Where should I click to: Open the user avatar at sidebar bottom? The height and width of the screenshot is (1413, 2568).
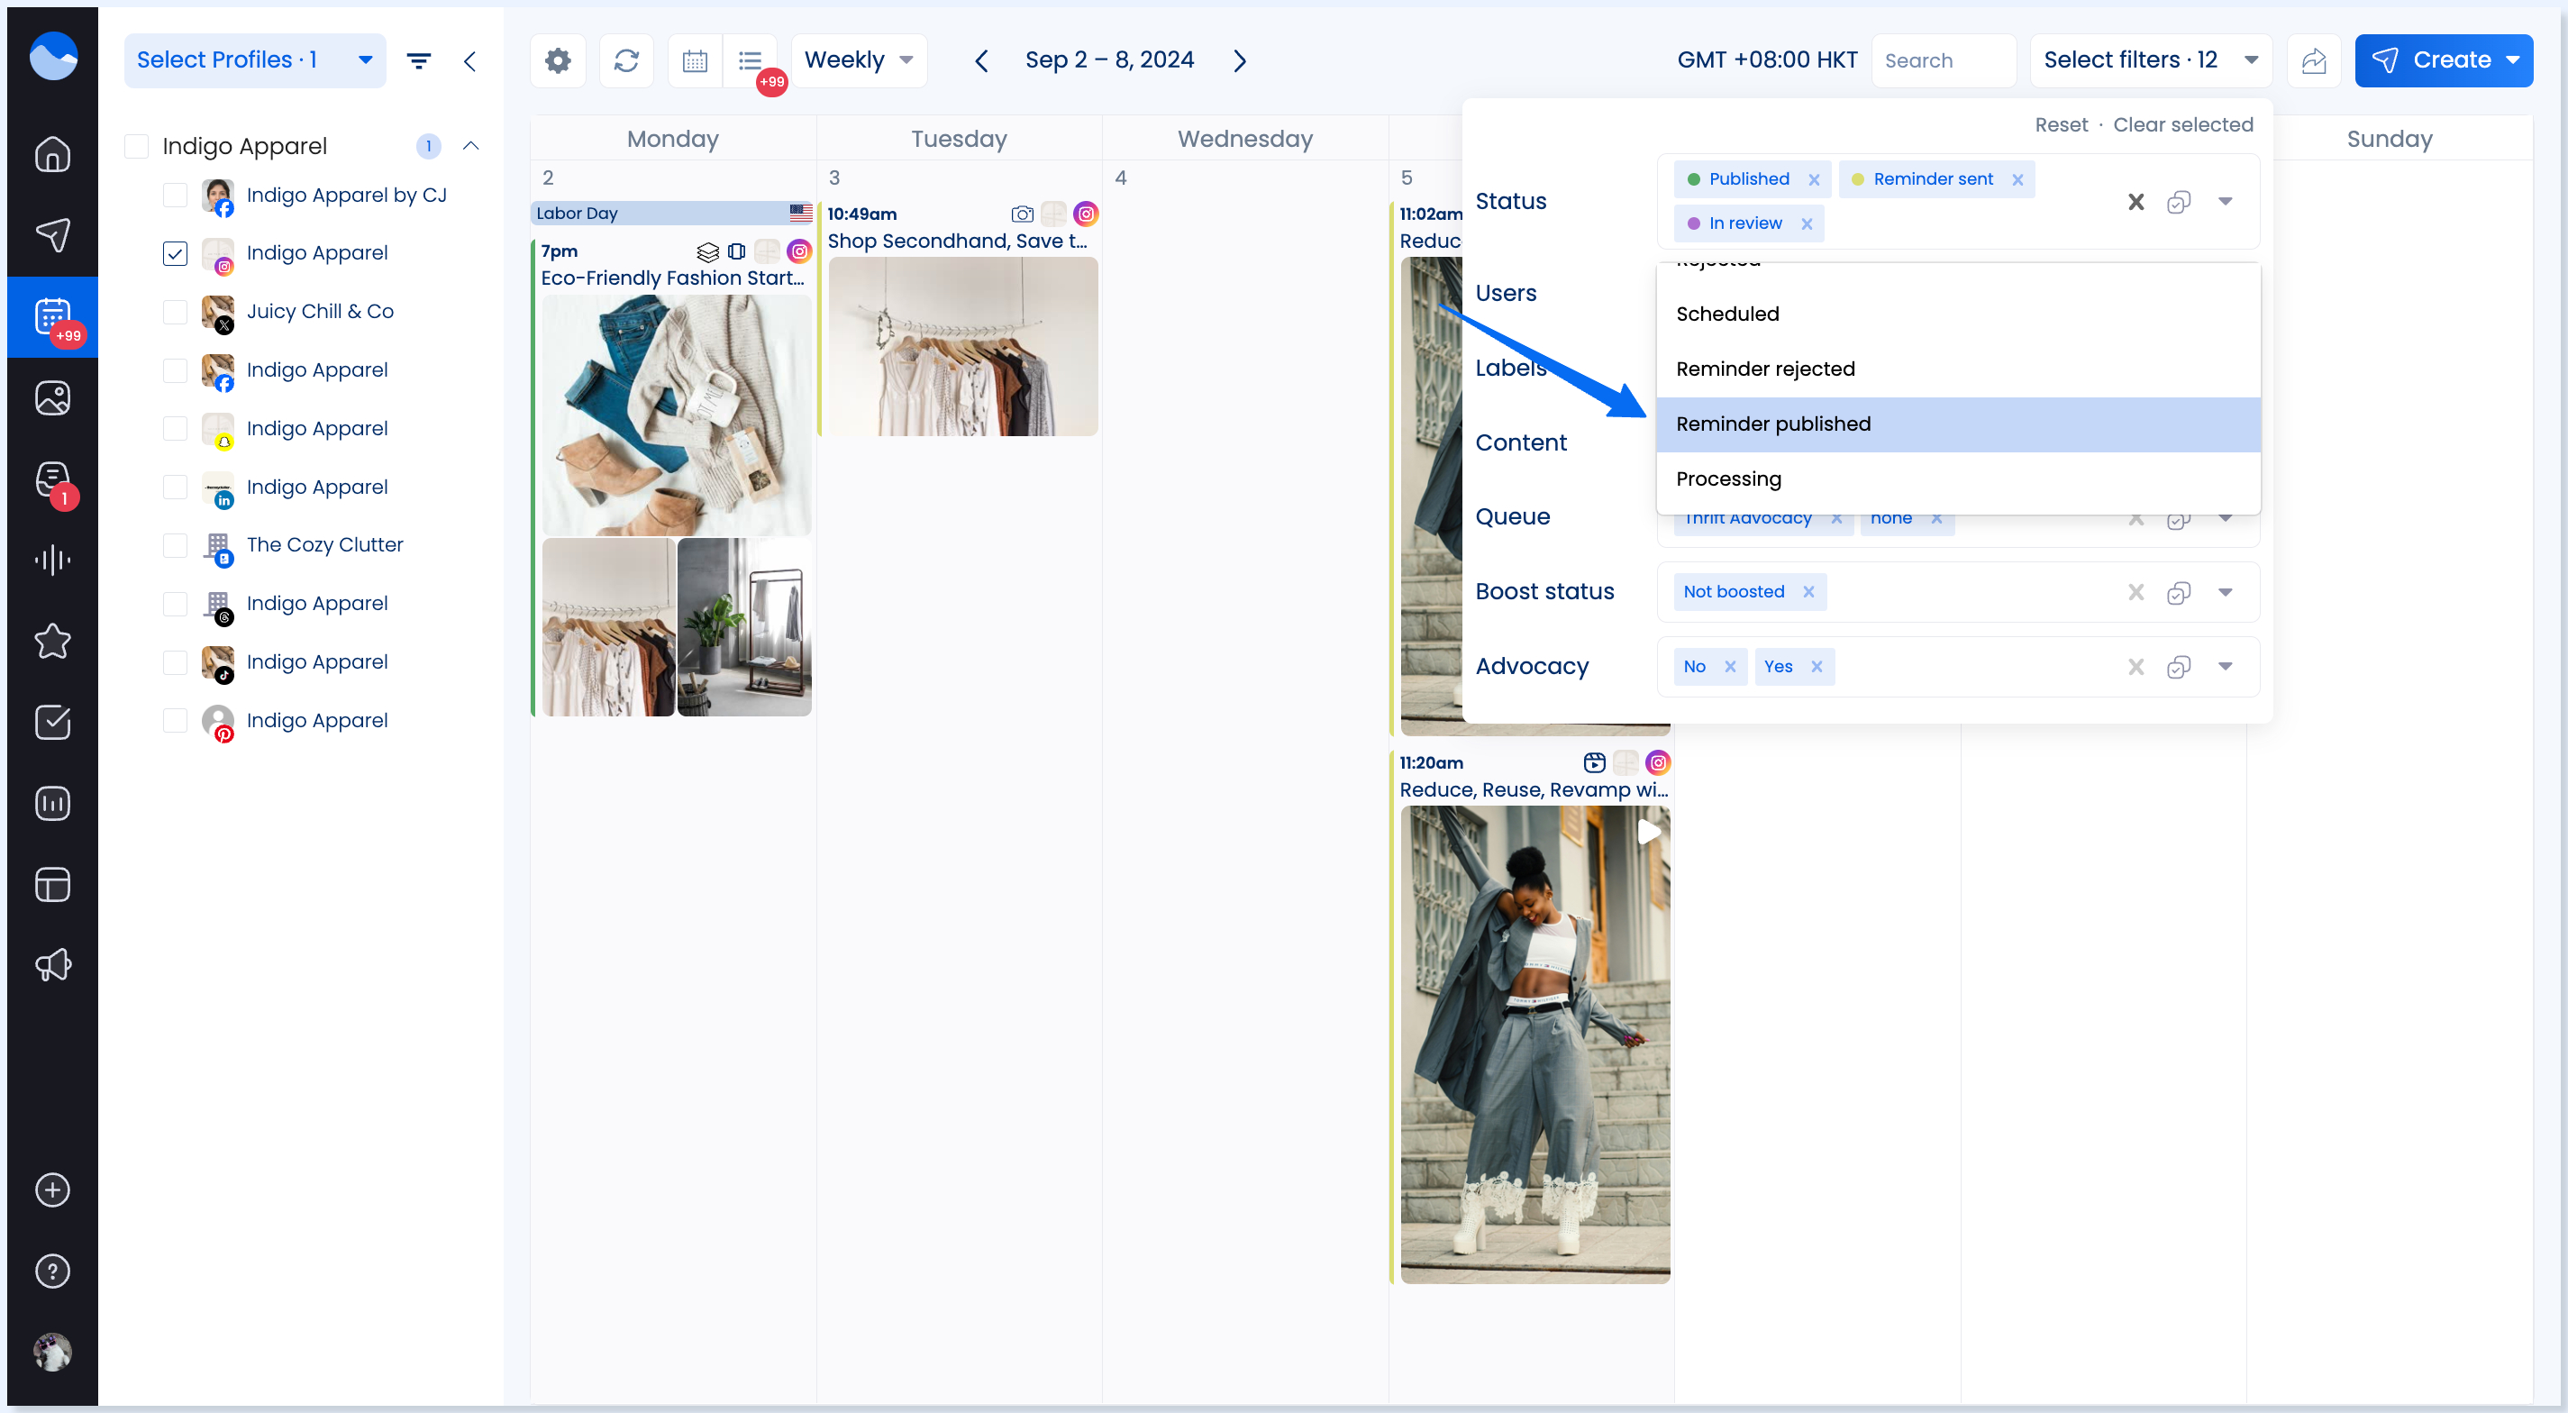pos(53,1352)
